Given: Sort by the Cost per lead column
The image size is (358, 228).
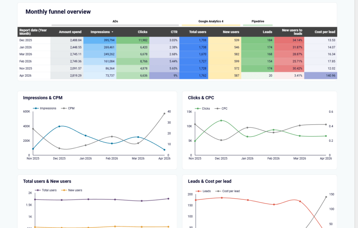Looking at the screenshot, I should click(x=326, y=32).
